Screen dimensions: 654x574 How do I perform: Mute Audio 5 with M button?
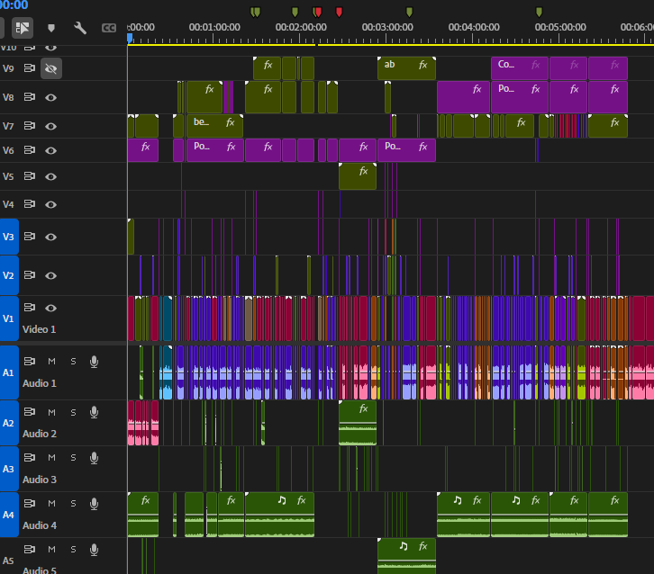coord(51,549)
